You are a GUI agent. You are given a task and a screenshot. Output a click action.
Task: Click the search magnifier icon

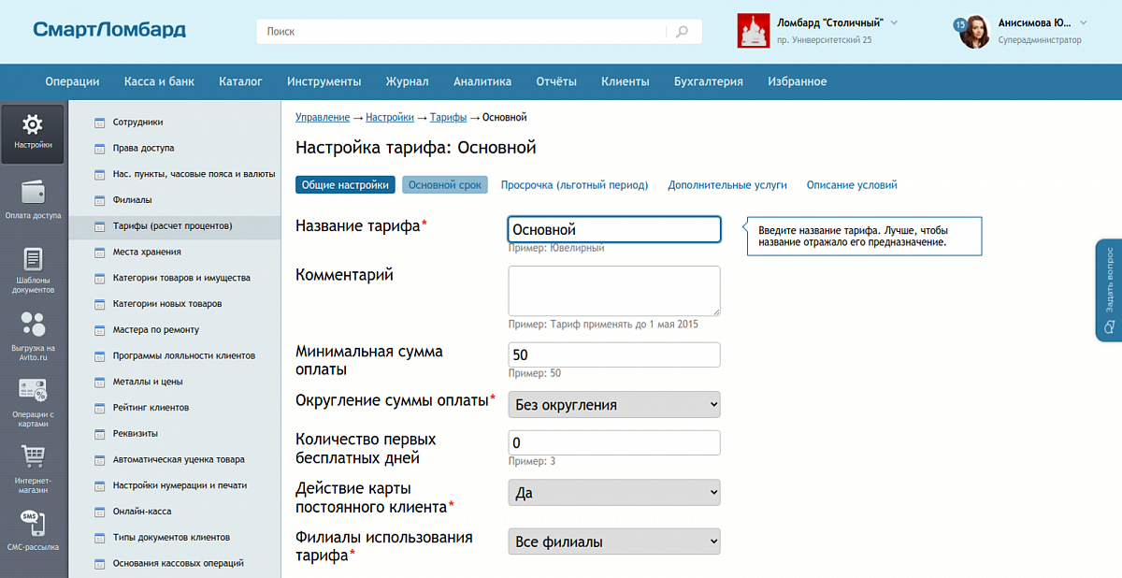[x=683, y=31]
